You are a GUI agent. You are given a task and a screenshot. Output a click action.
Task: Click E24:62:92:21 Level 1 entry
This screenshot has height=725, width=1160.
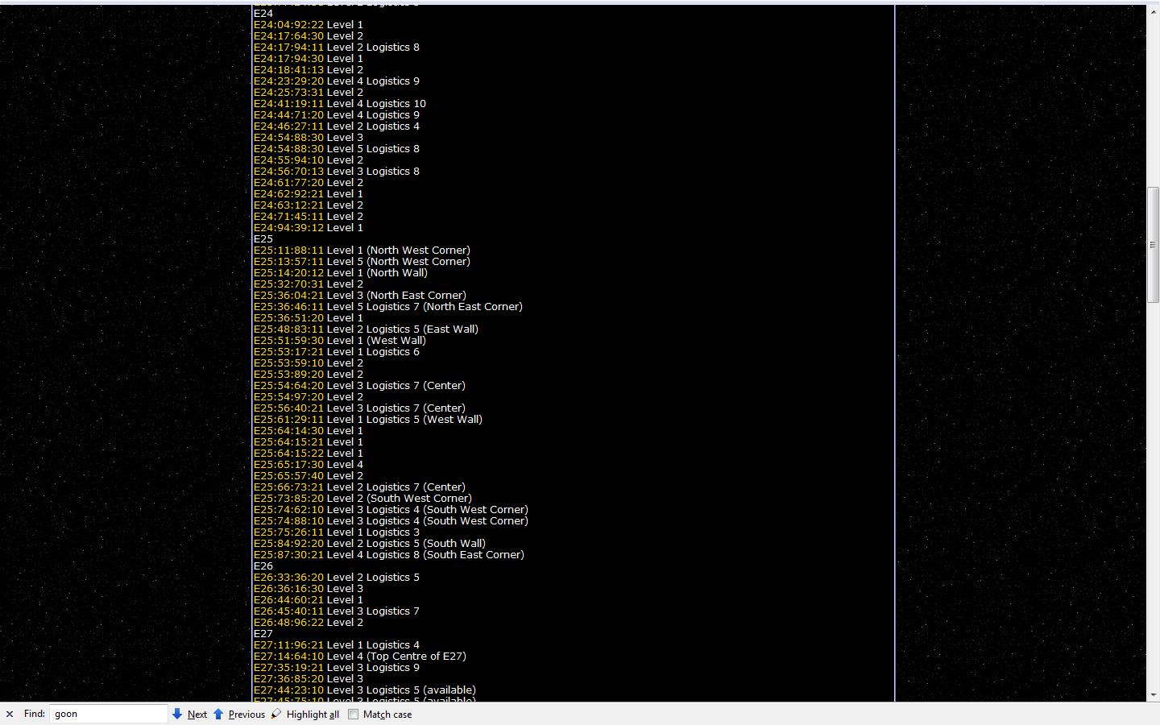tap(309, 193)
